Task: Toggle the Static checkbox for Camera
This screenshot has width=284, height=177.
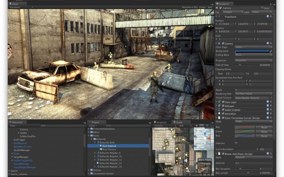Action: [262, 8]
